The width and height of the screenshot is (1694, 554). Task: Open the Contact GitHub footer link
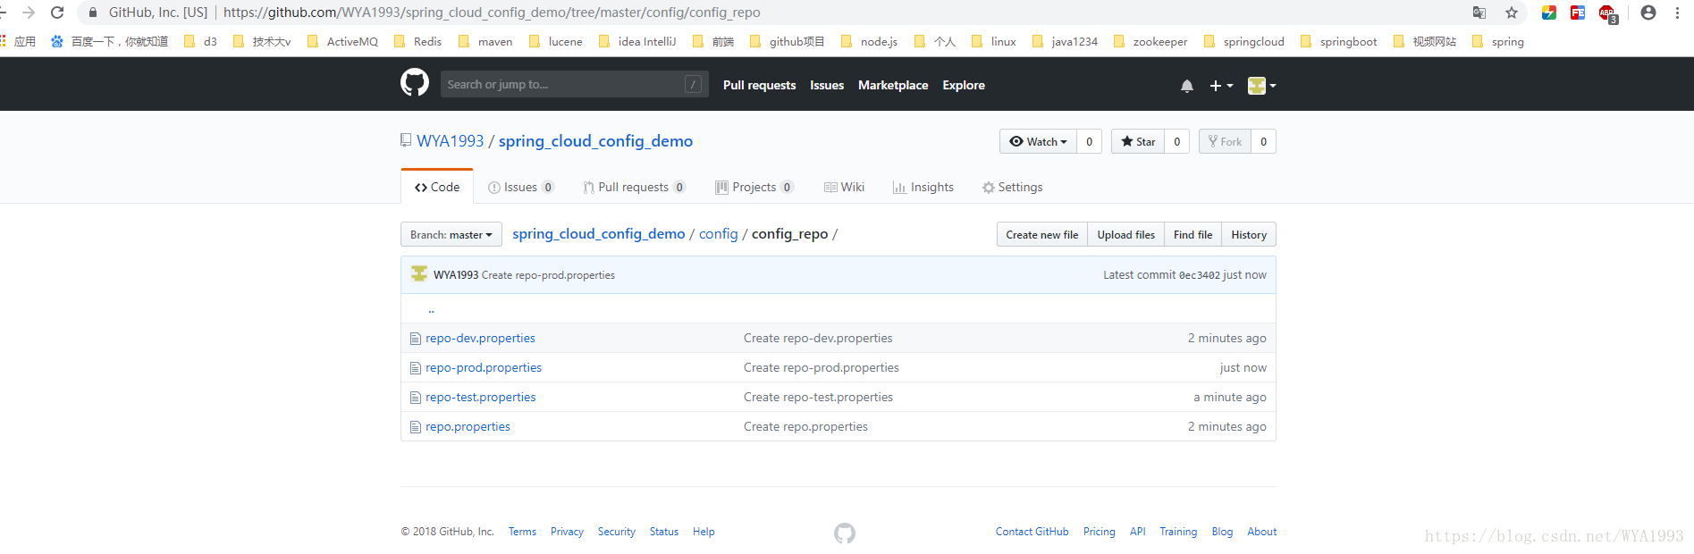(x=1032, y=532)
